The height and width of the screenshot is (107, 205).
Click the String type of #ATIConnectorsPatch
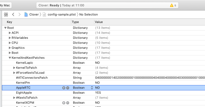pos(77,78)
